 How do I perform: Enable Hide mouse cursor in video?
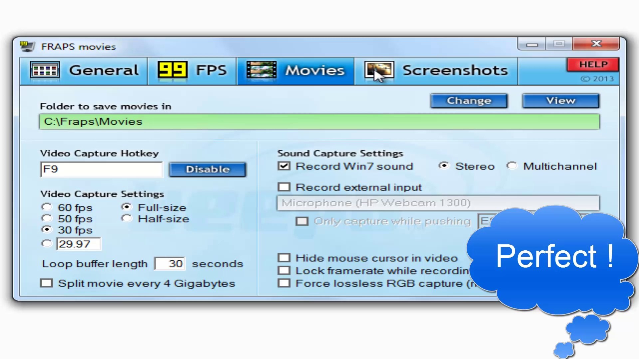(x=284, y=258)
